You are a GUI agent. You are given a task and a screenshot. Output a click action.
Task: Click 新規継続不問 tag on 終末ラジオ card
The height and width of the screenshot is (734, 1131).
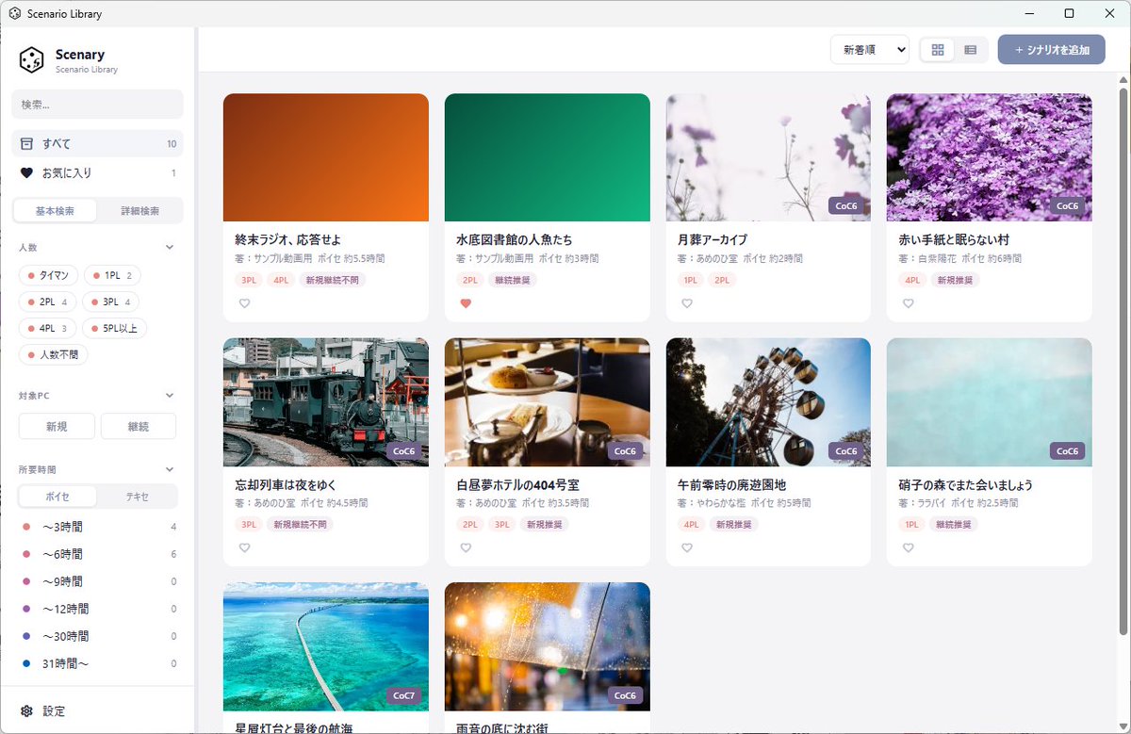(x=332, y=280)
